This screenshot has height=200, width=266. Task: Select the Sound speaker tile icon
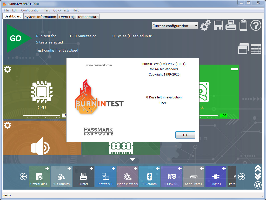point(40,146)
